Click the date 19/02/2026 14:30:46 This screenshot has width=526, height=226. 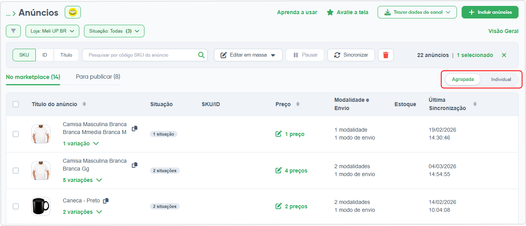(442, 134)
